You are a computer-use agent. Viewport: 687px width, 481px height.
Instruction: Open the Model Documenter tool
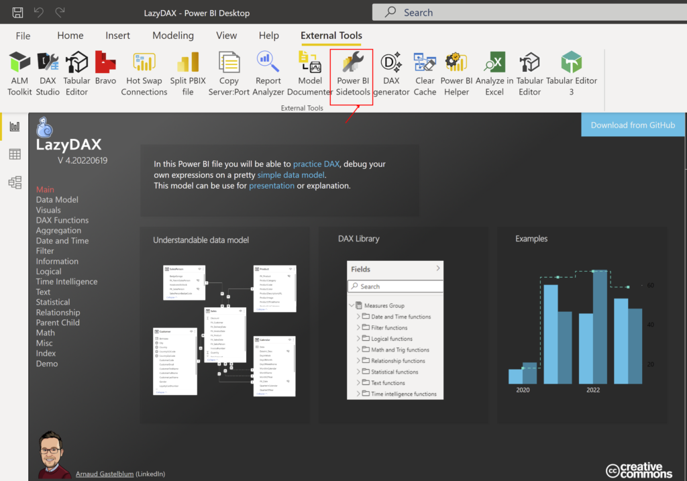[x=309, y=70]
